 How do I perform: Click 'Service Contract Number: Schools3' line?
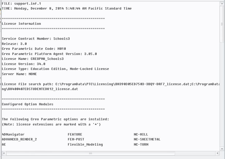point(36,39)
